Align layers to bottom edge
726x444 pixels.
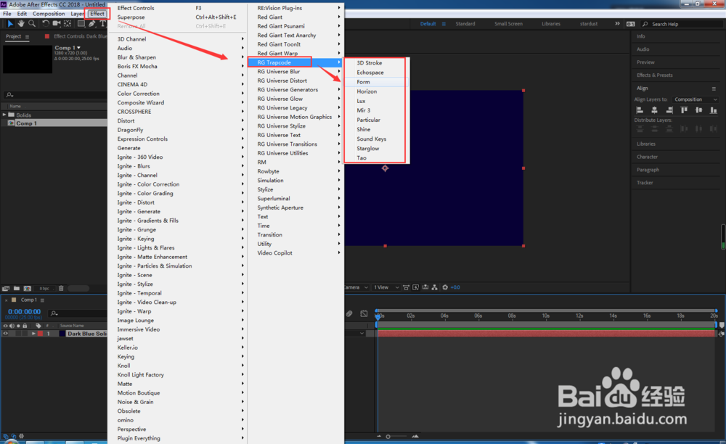point(714,110)
